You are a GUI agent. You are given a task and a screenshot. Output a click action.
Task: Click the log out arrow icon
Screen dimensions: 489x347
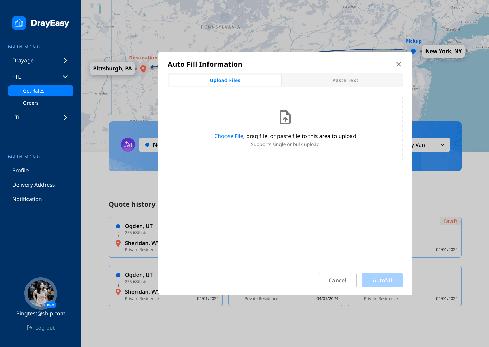coord(30,328)
